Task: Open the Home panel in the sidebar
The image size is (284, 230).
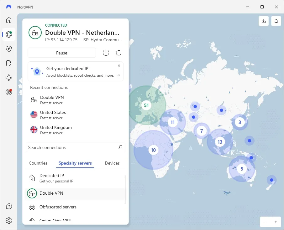Action: tap(8, 20)
